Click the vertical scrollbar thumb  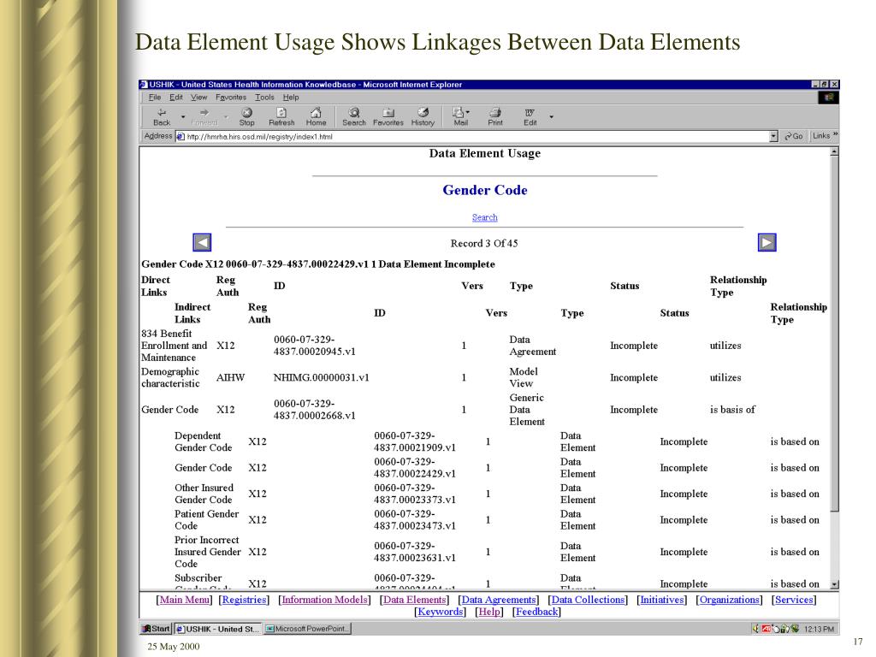(834, 334)
